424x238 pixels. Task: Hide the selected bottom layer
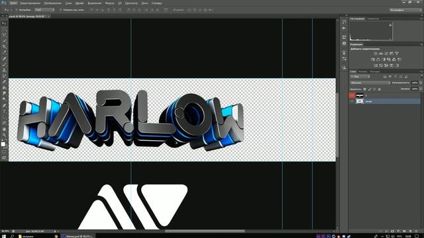tap(352, 101)
